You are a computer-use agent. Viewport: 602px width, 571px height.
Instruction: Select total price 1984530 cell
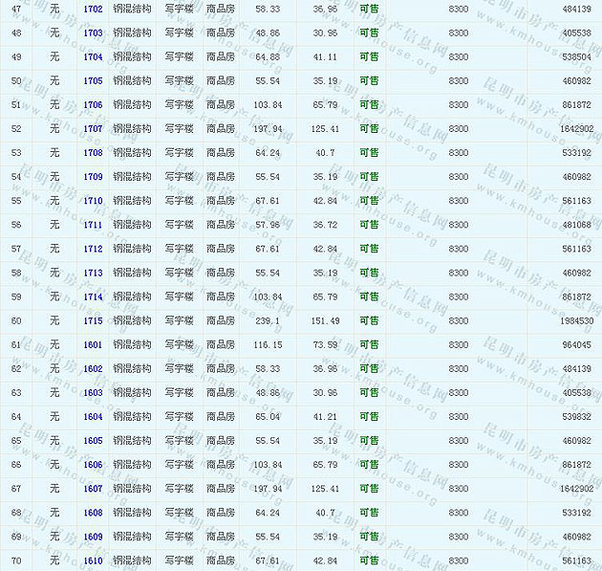pyautogui.click(x=576, y=320)
